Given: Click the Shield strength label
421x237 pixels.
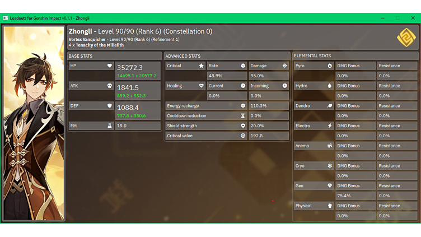Looking at the screenshot, I should (x=182, y=126).
